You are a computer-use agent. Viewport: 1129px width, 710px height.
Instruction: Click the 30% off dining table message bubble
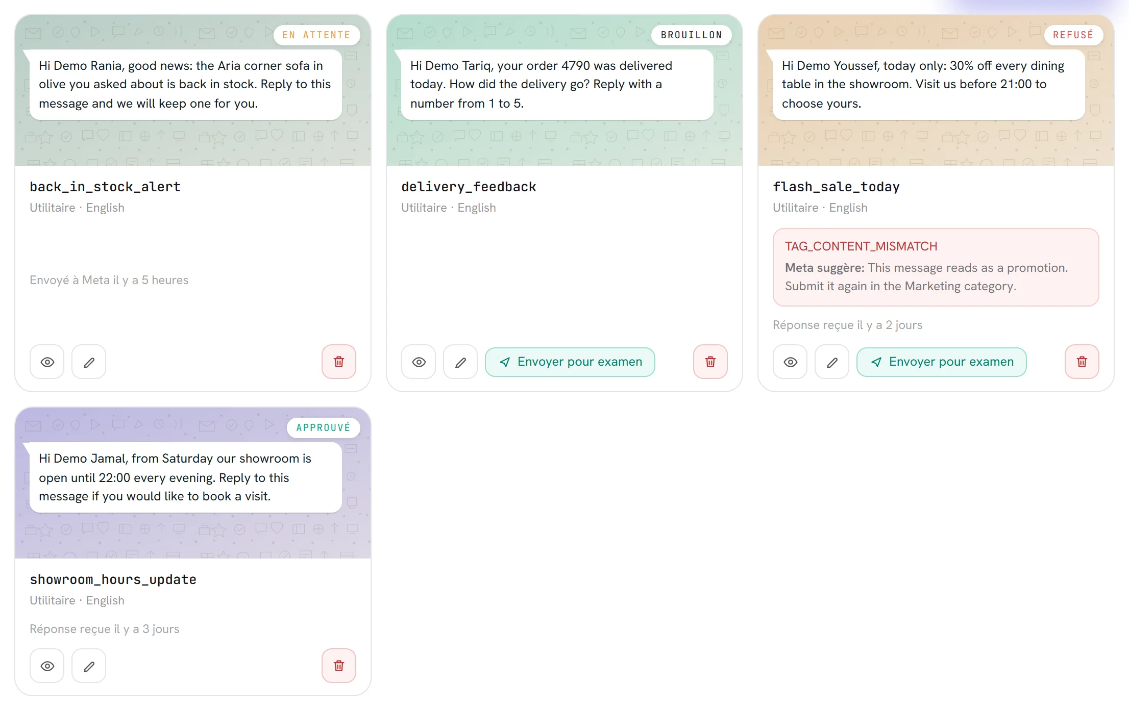929,85
